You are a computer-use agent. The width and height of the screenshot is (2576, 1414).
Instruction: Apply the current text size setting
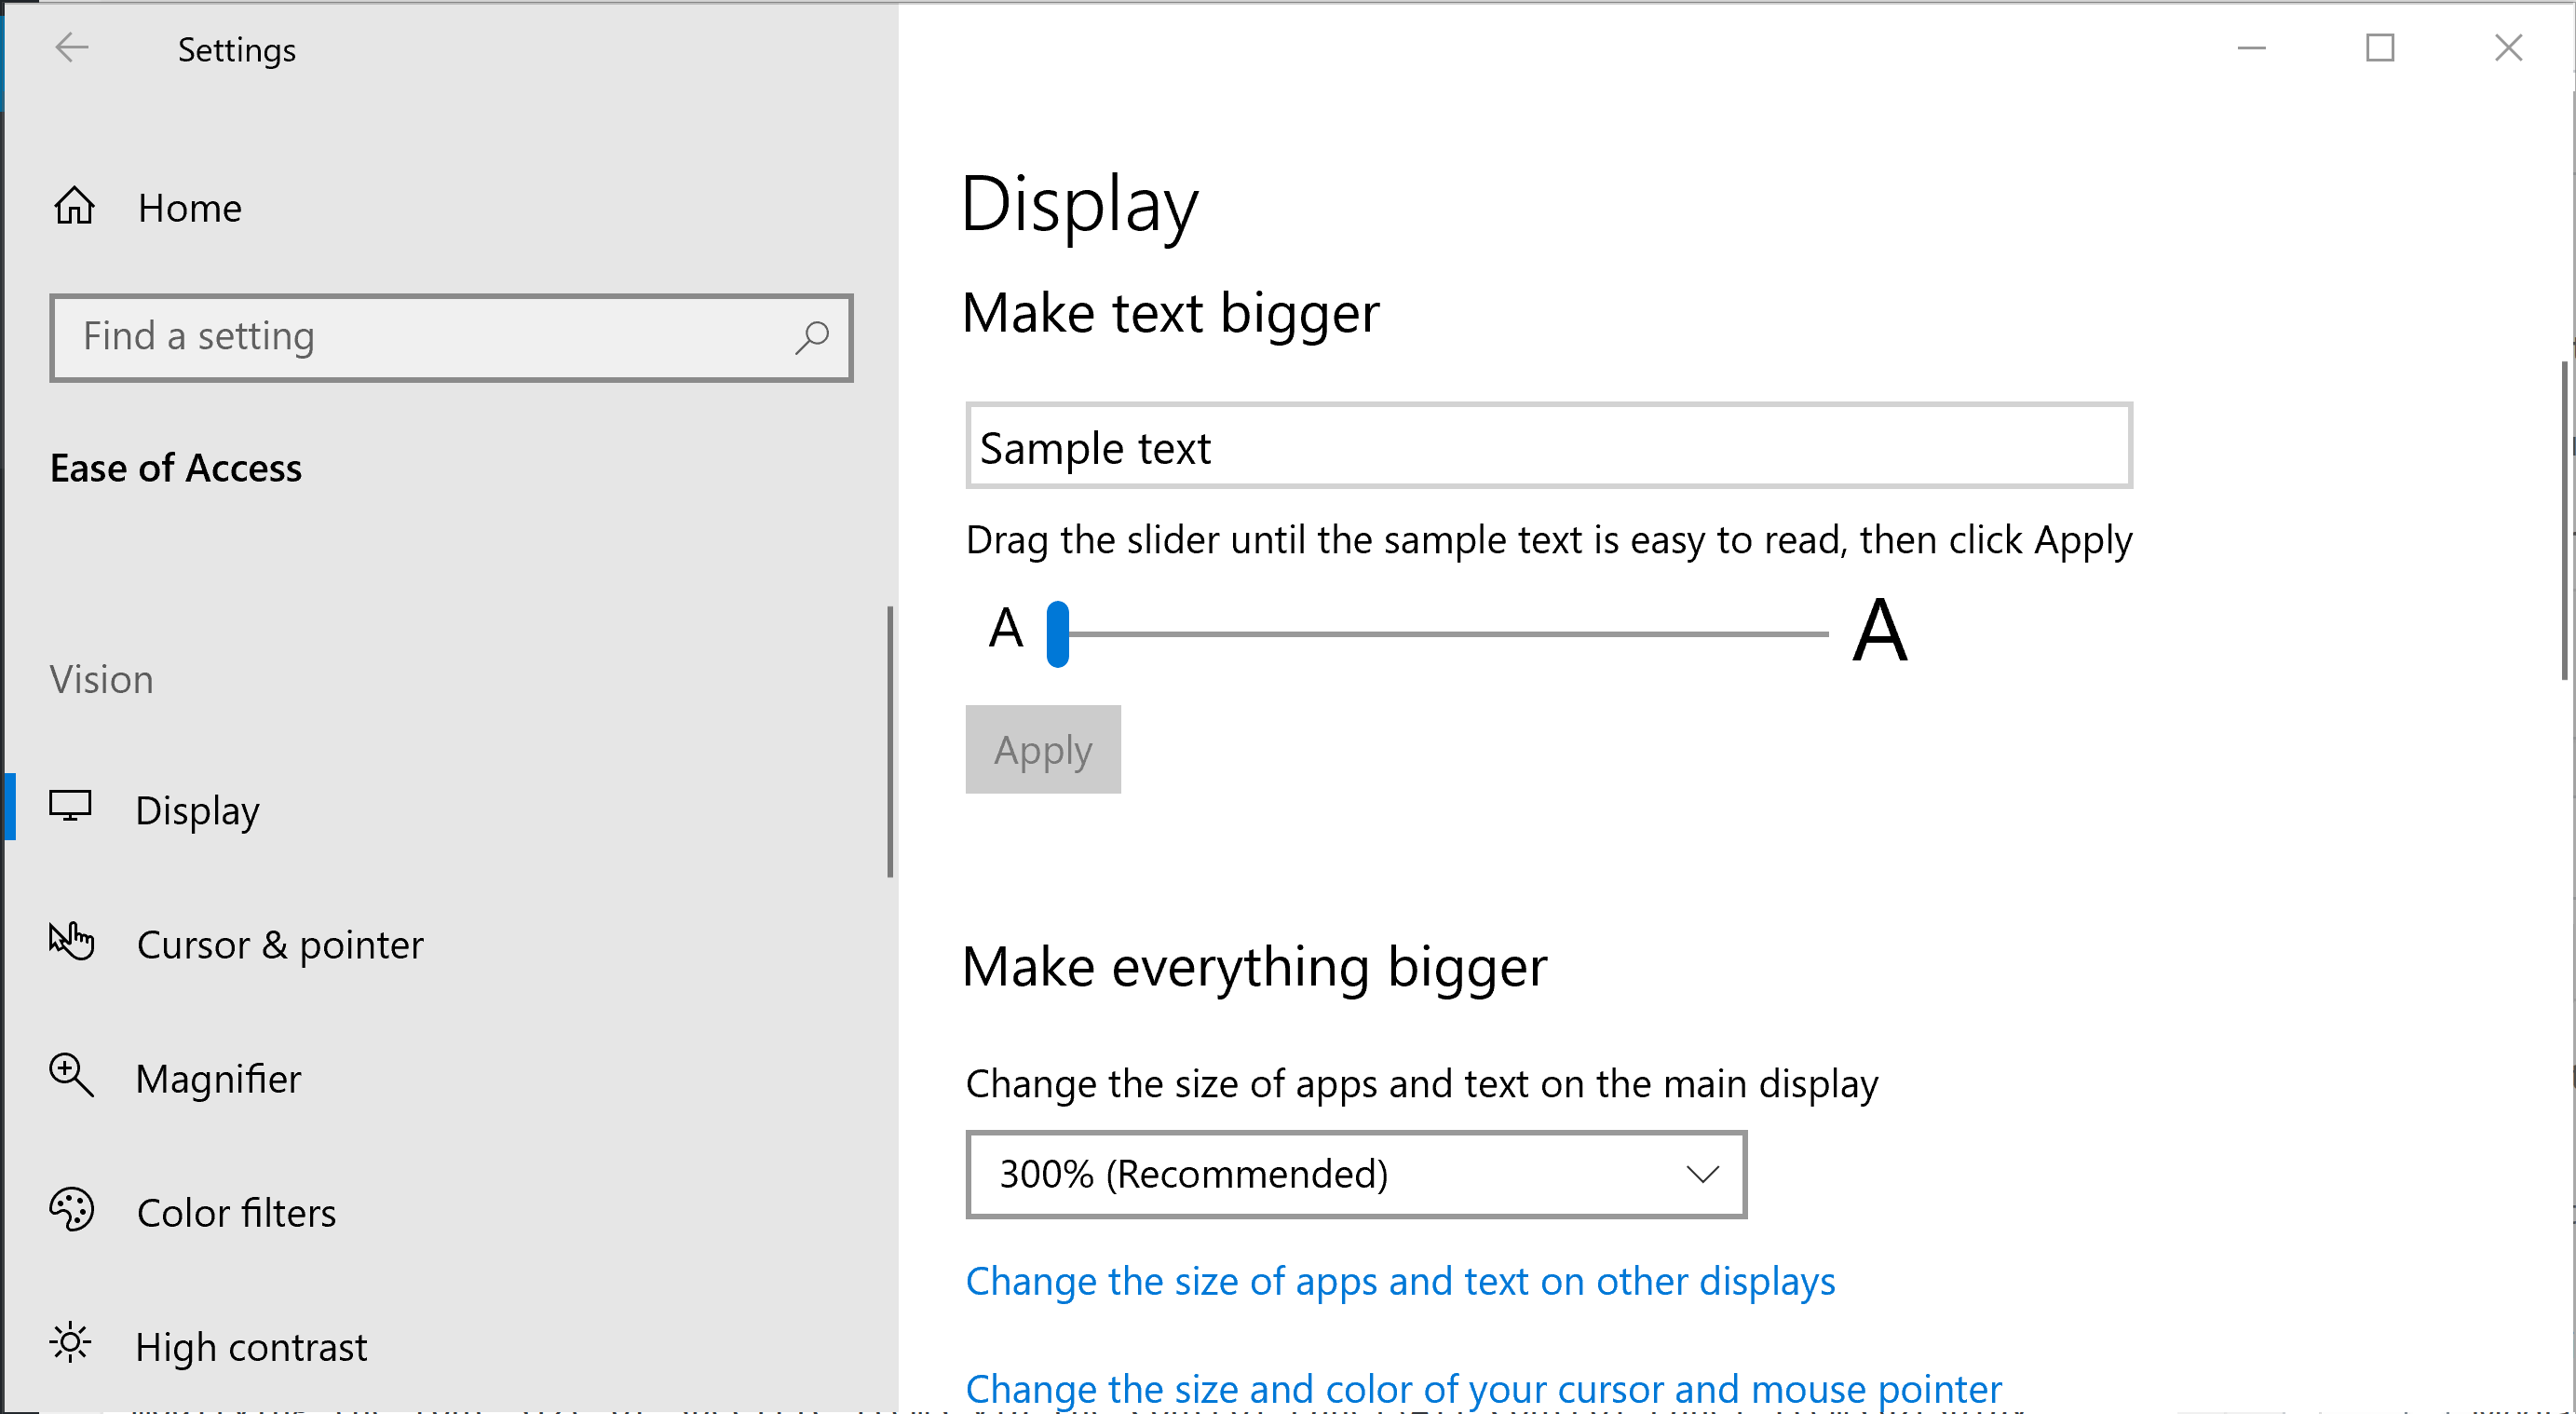(x=1042, y=749)
